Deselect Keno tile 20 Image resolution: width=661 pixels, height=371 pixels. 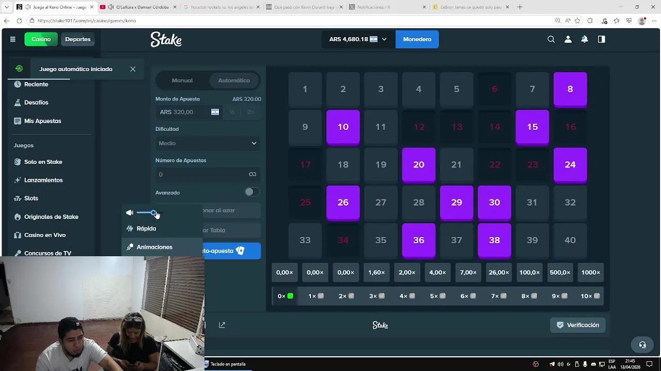click(x=419, y=165)
